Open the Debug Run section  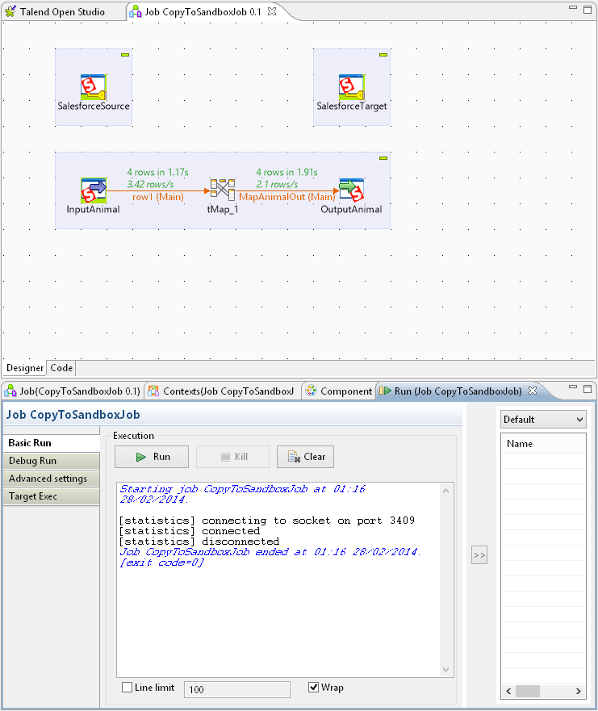51,461
